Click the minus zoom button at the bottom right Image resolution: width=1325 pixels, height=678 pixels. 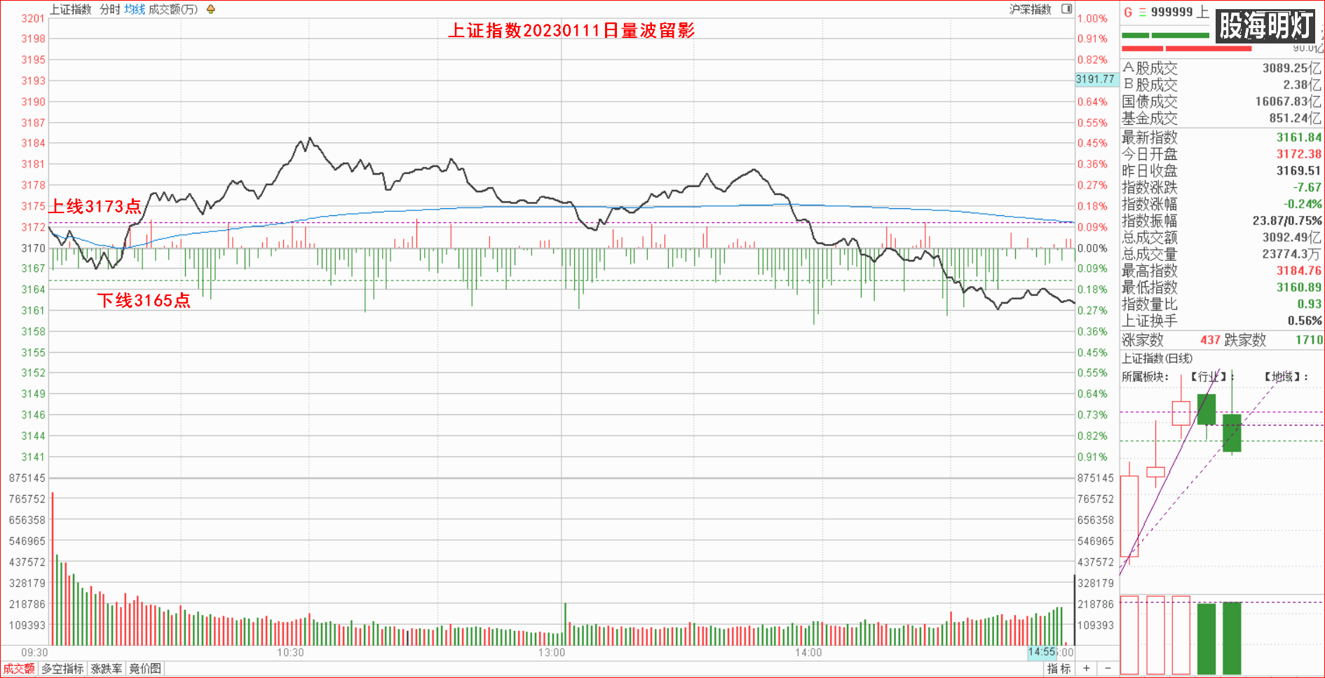[1108, 668]
